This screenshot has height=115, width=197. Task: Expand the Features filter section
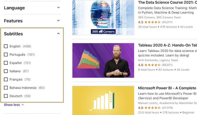point(32,21)
